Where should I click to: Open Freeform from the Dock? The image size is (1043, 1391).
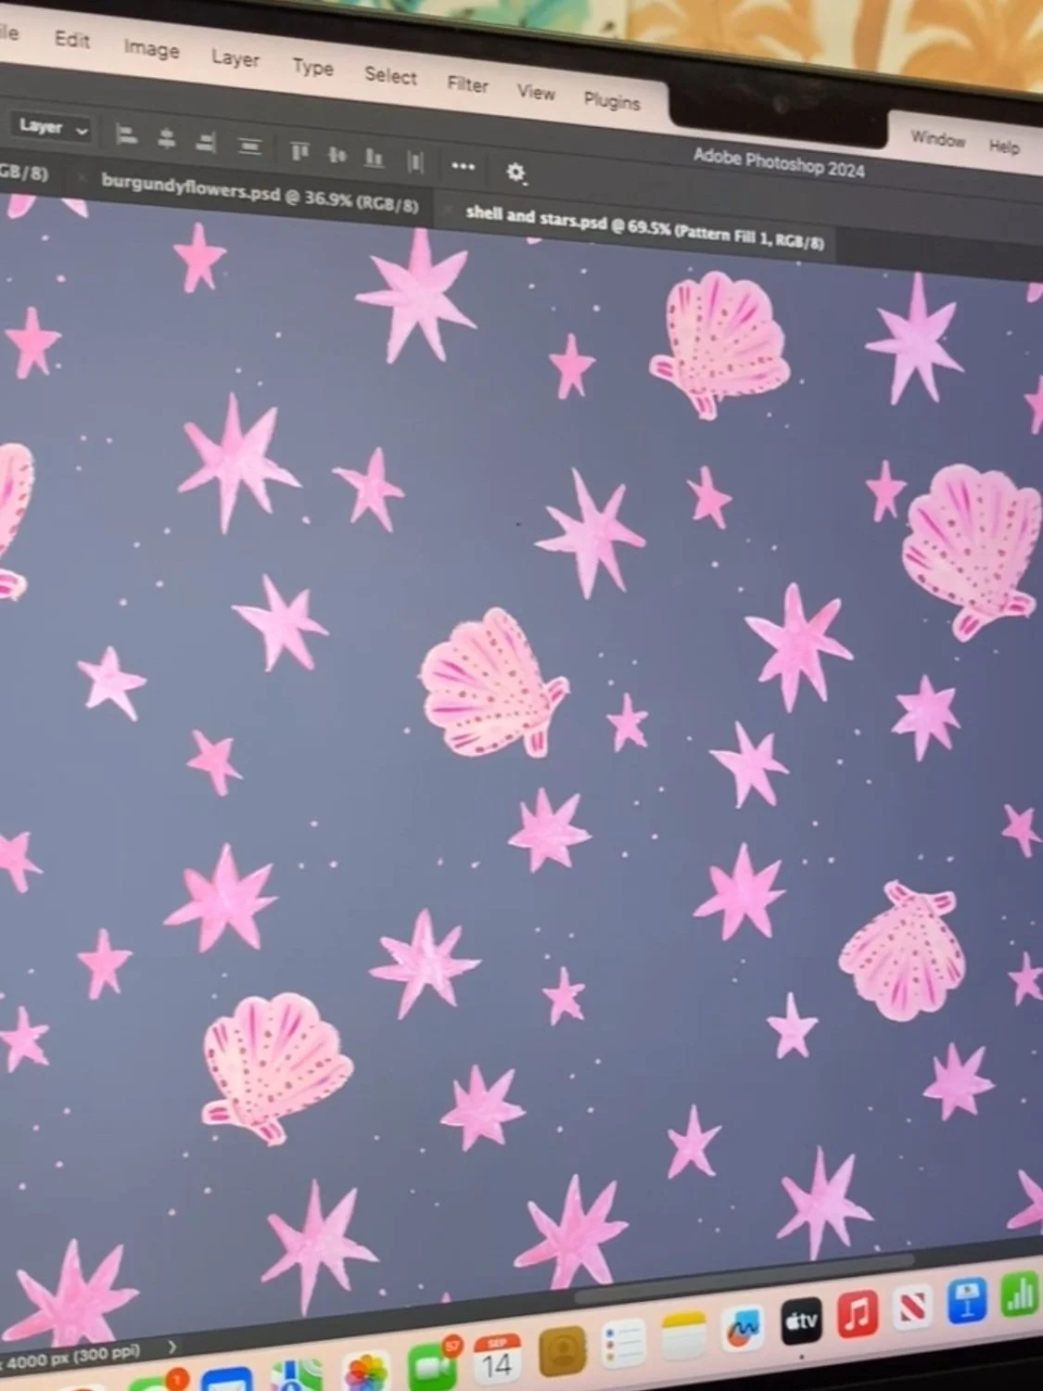click(743, 1328)
